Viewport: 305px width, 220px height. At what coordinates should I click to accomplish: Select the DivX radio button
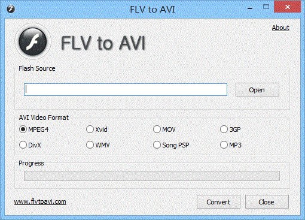tap(30, 145)
